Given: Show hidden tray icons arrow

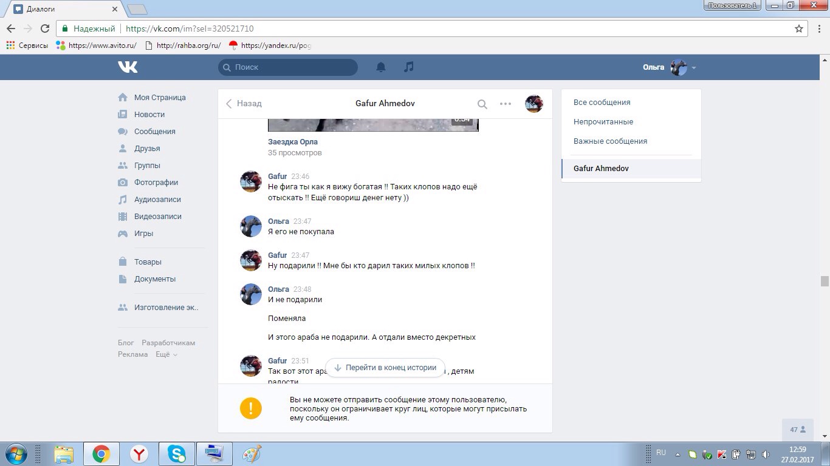Looking at the screenshot, I should click(678, 454).
